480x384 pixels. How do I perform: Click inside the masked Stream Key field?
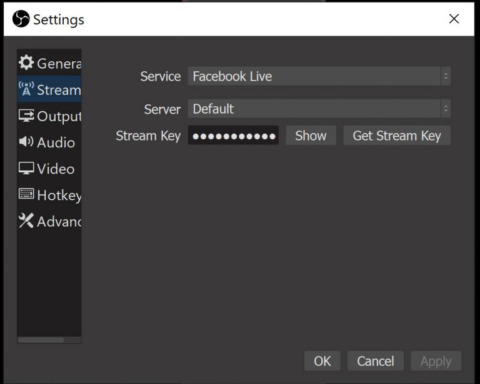point(233,135)
